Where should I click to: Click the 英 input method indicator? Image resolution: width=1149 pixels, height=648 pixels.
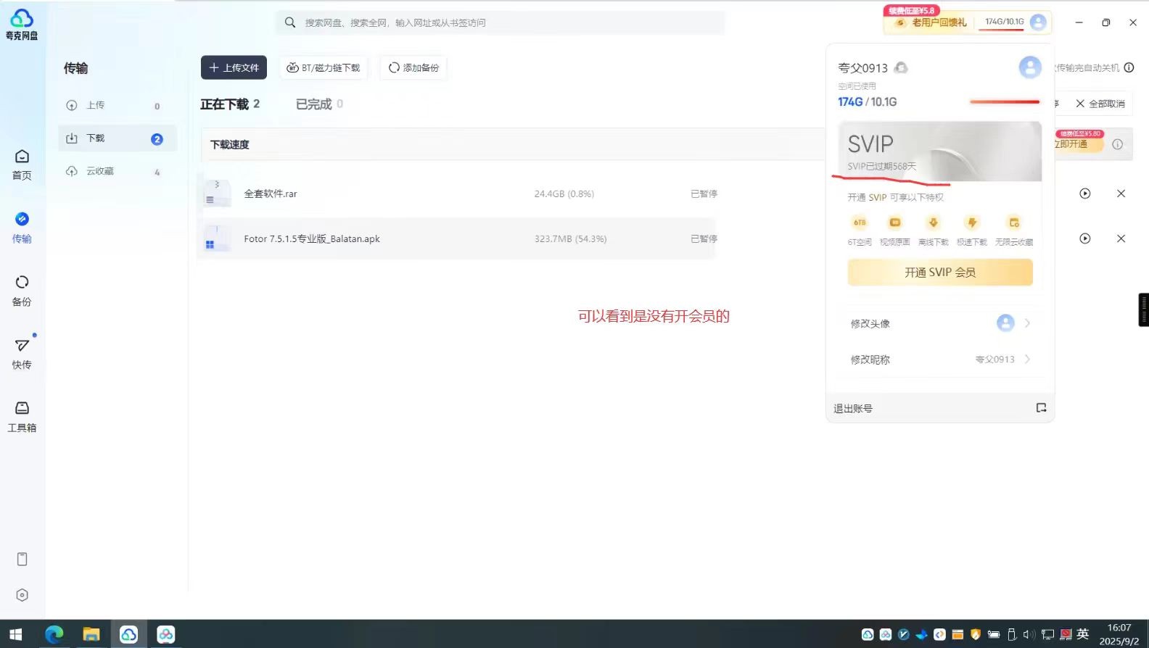click(x=1083, y=634)
